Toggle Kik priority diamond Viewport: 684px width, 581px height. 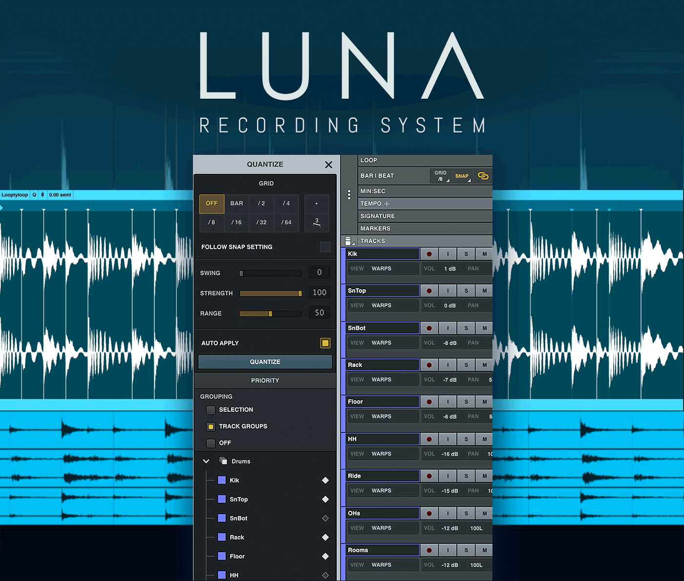(325, 480)
